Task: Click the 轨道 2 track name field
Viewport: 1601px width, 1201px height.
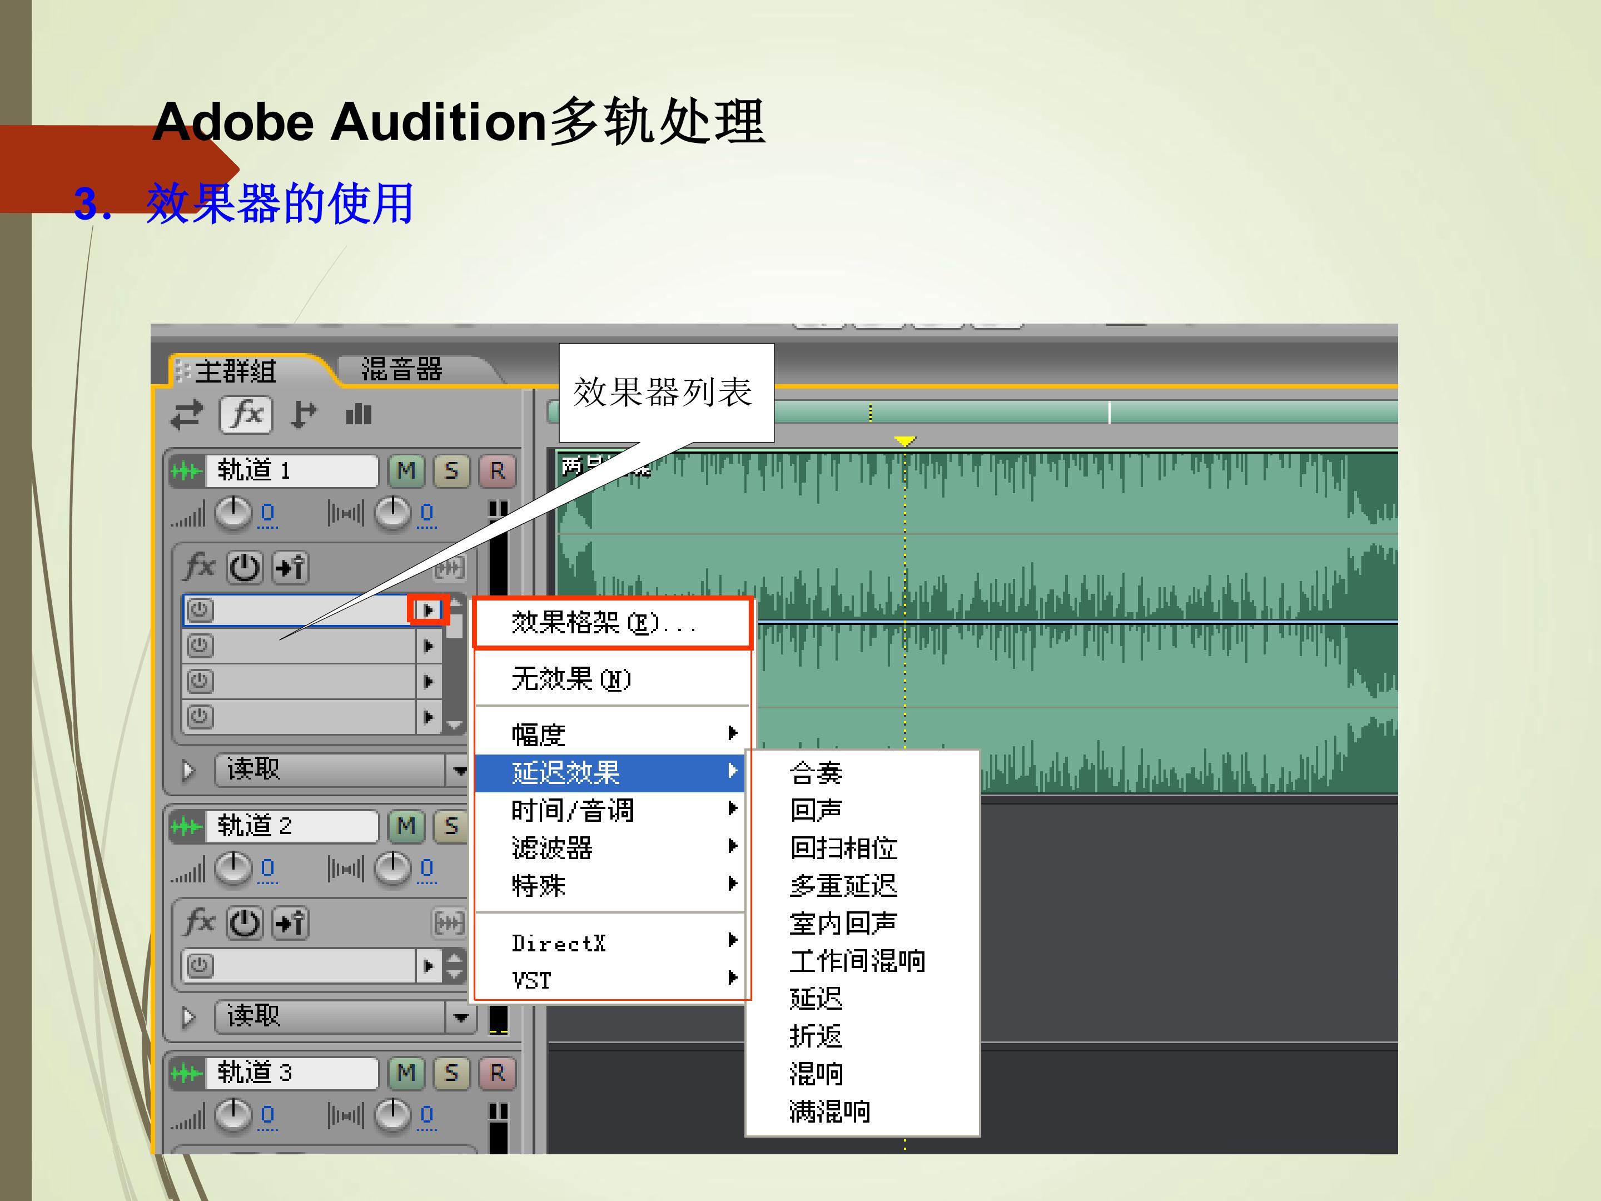Action: (292, 826)
